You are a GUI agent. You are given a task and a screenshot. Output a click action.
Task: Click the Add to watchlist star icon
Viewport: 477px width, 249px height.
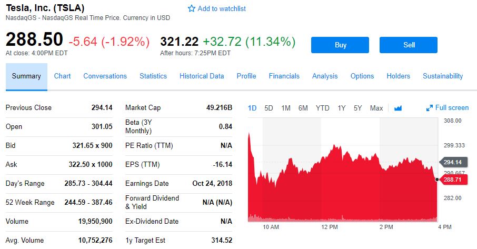pos(192,9)
